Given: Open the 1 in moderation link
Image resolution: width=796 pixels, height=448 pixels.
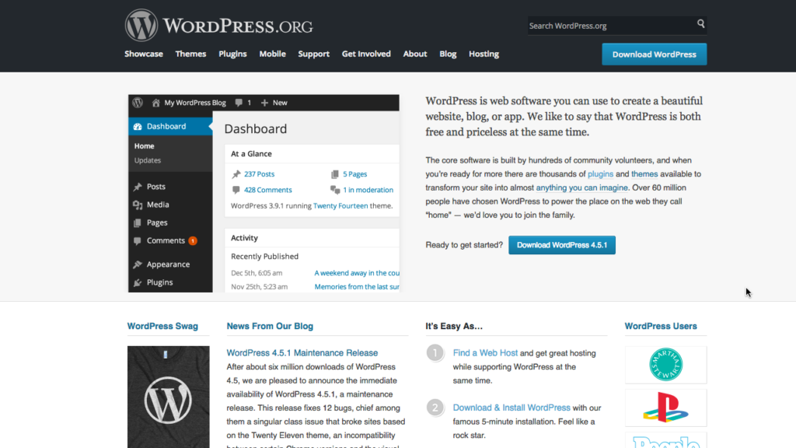Looking at the screenshot, I should point(368,190).
